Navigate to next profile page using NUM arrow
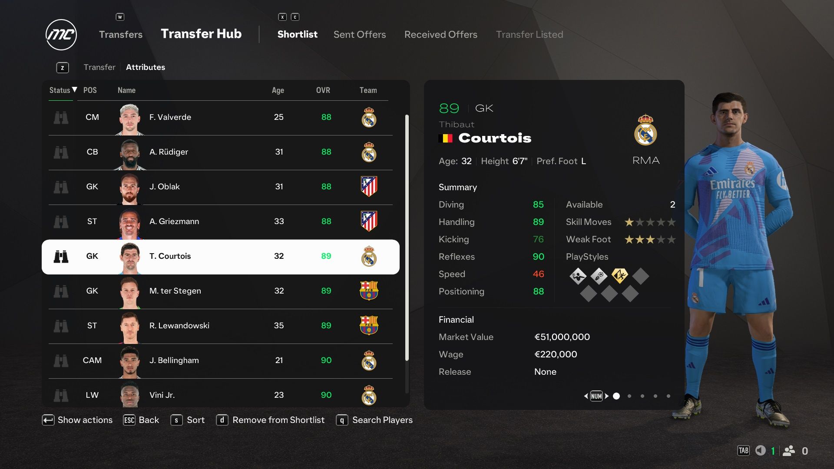834x469 pixels. click(606, 396)
